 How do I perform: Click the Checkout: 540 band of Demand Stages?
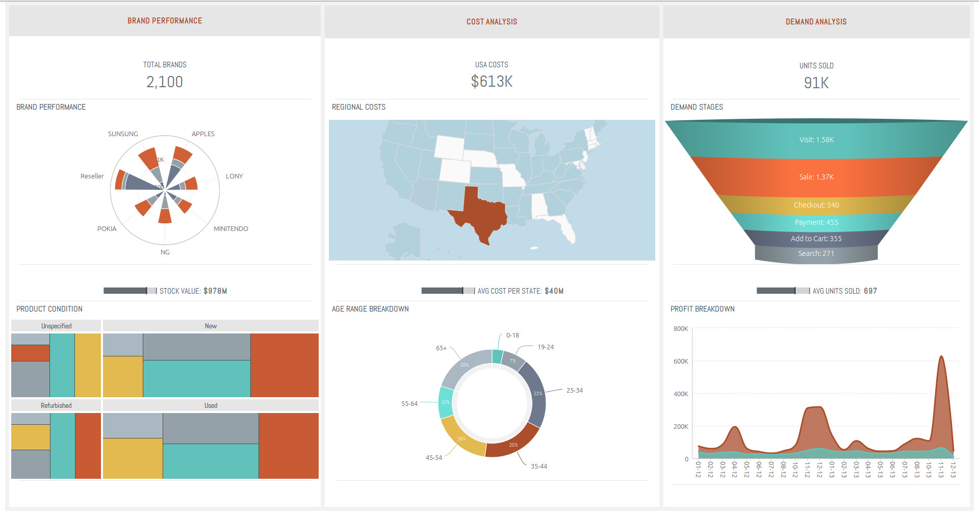click(x=816, y=205)
